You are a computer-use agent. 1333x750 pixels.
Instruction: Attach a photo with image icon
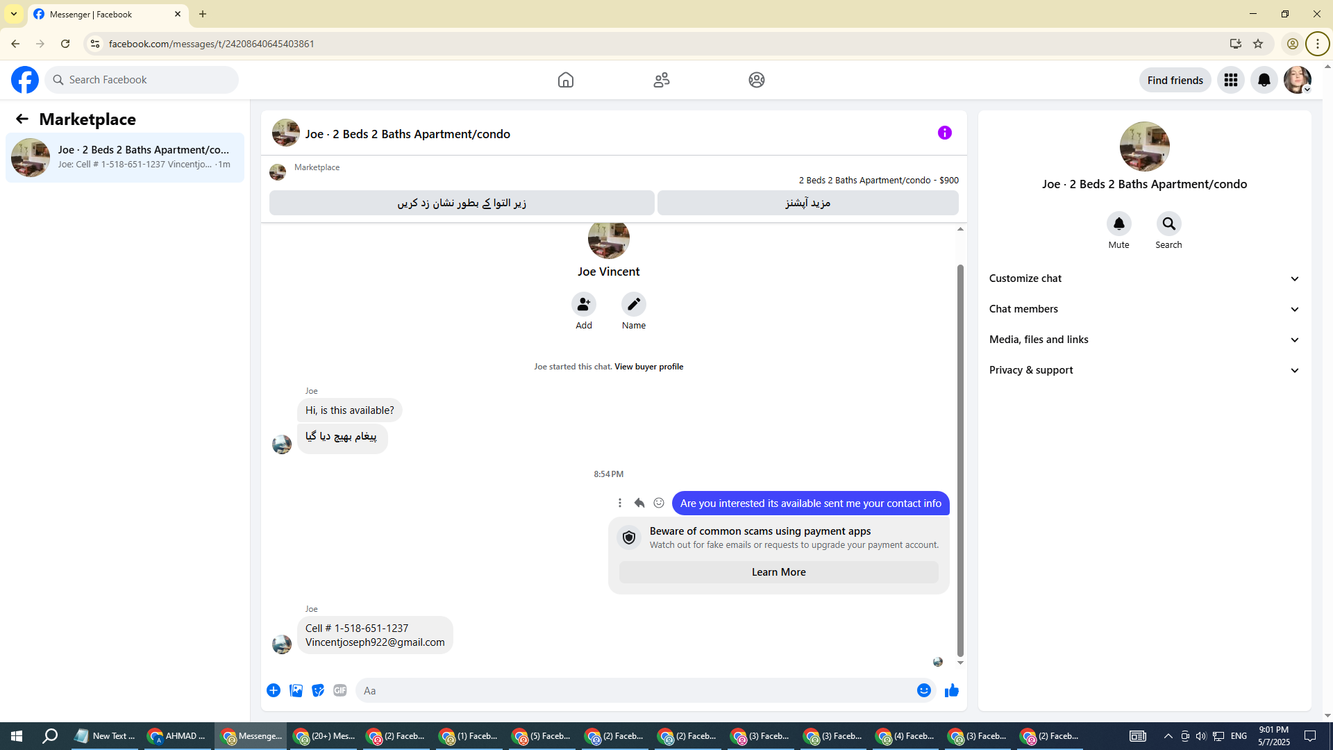click(296, 690)
